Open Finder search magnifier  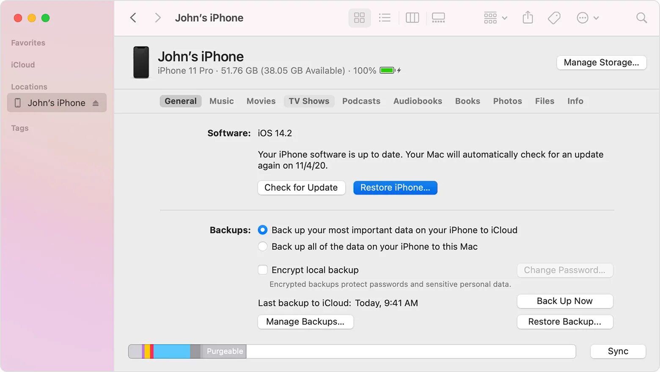641,18
